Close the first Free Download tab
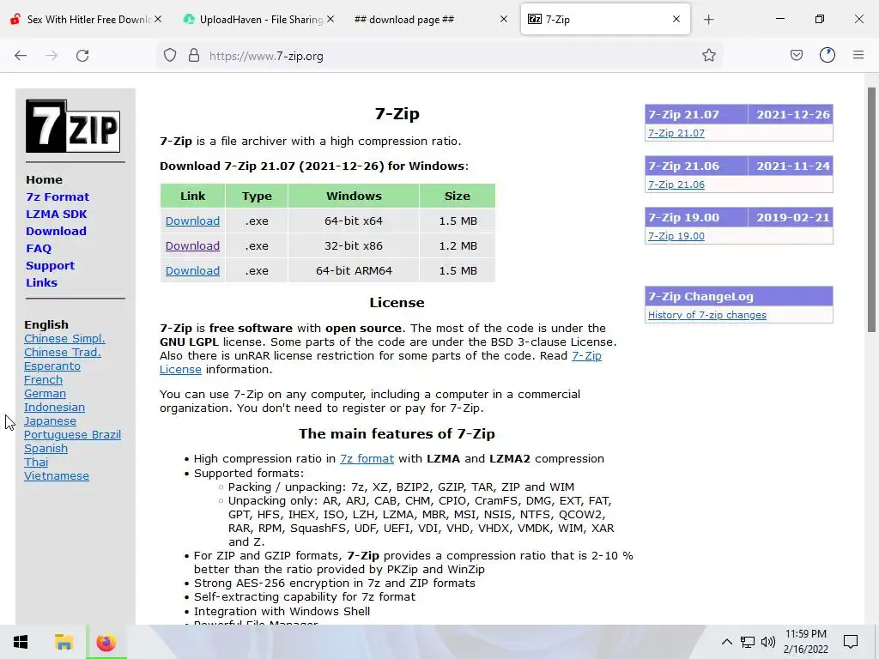 (x=158, y=19)
